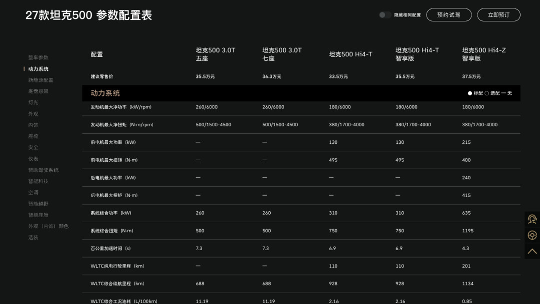Click the 415 rear motor torque value
540x304 pixels.
[466, 195]
